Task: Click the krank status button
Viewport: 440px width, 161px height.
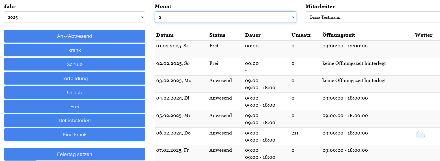Action: pyautogui.click(x=74, y=50)
